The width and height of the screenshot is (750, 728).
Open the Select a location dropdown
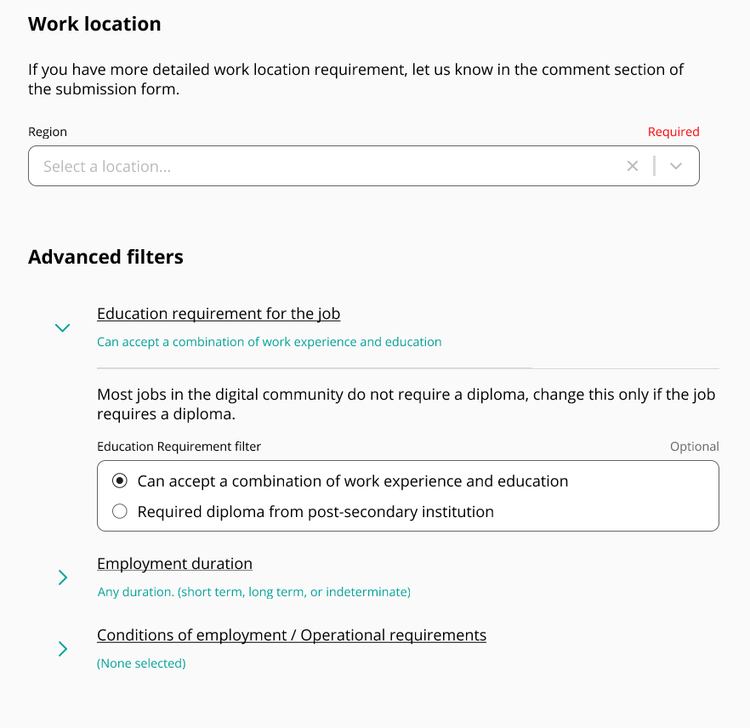tap(676, 166)
